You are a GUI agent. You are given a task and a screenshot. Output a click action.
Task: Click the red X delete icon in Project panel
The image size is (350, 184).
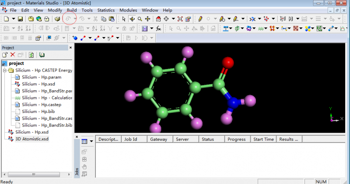tap(12, 55)
